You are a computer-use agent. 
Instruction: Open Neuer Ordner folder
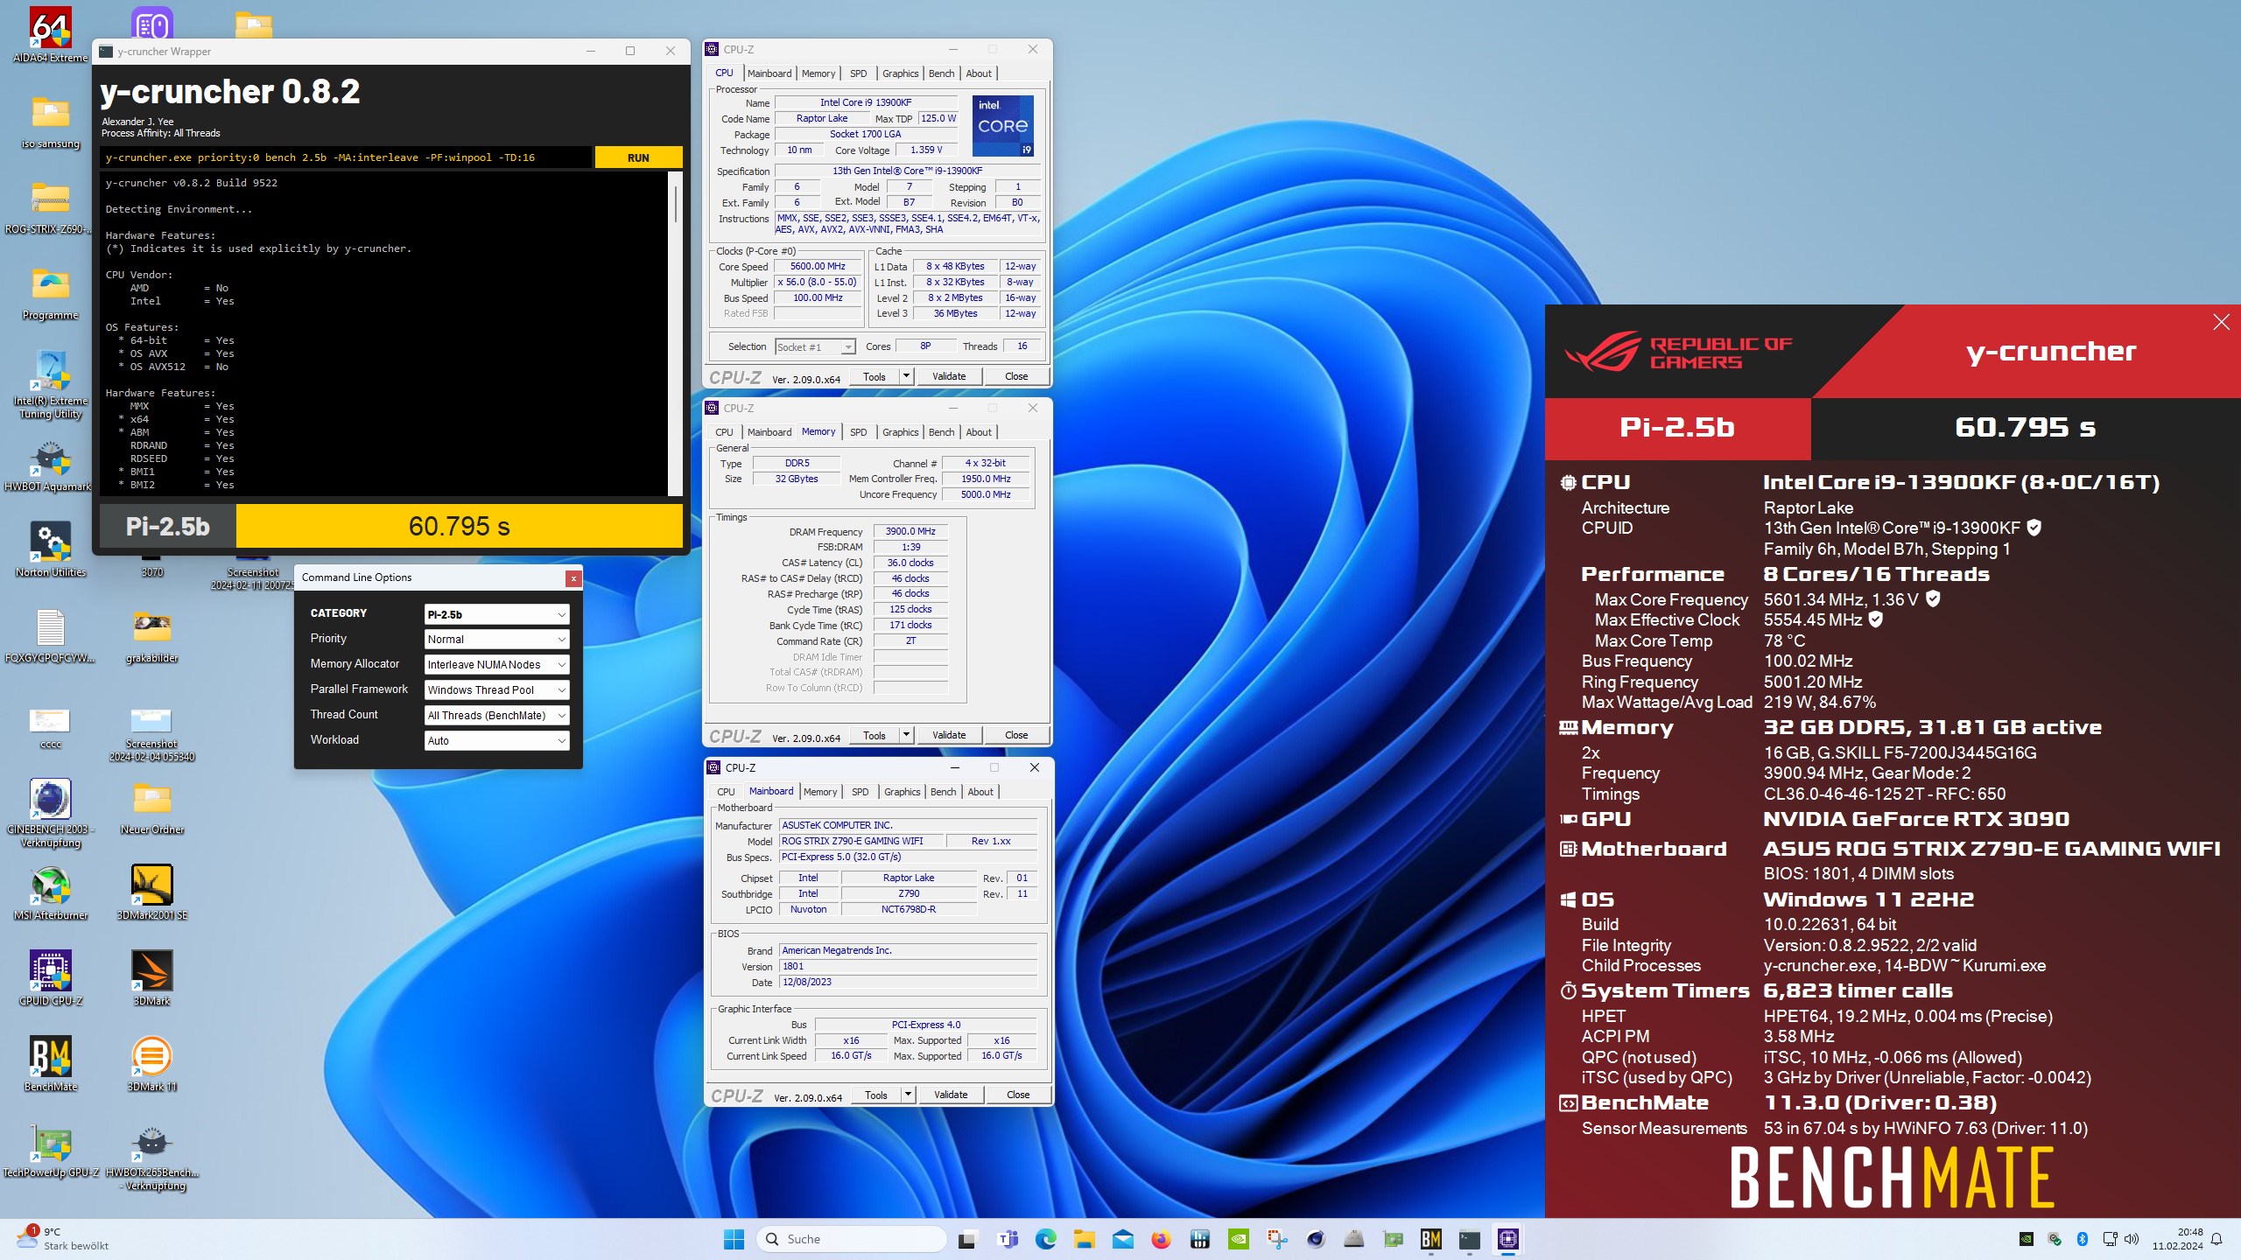tap(151, 807)
